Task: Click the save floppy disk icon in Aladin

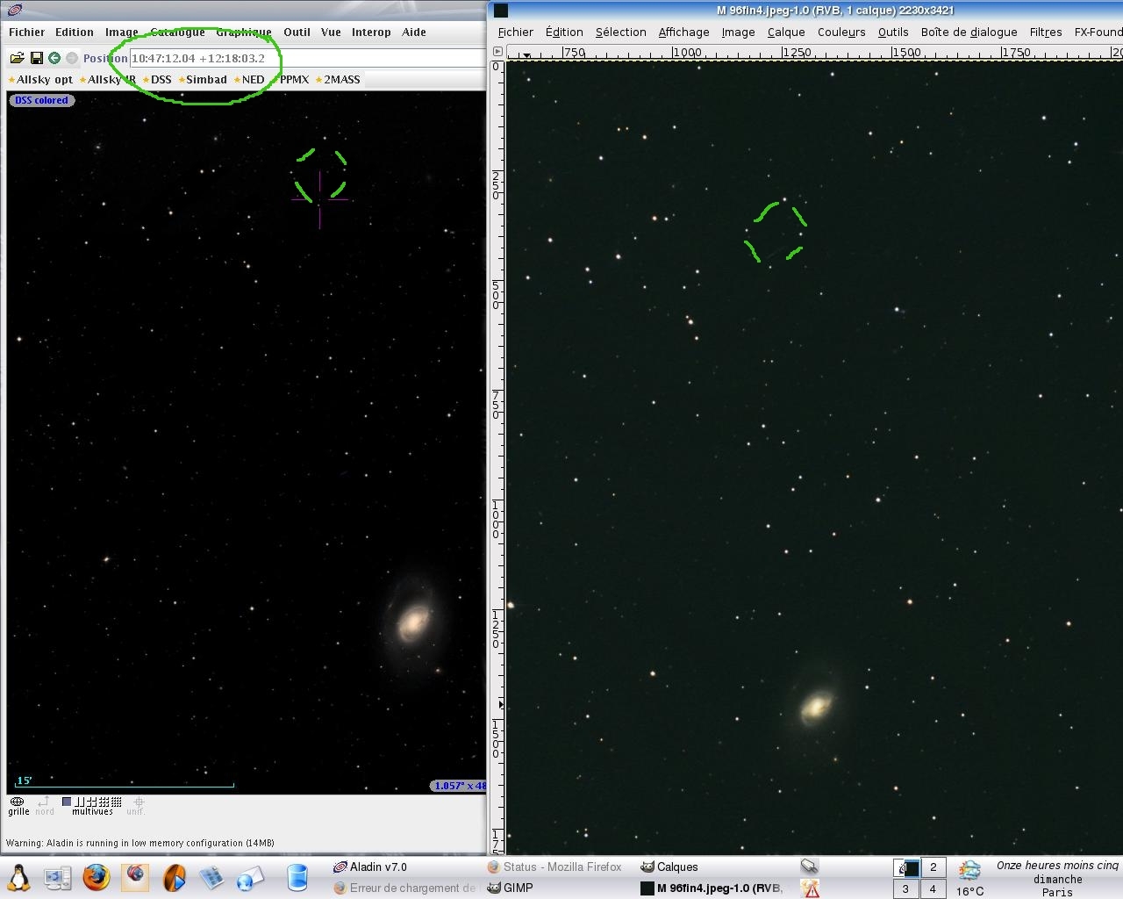Action: click(36, 58)
